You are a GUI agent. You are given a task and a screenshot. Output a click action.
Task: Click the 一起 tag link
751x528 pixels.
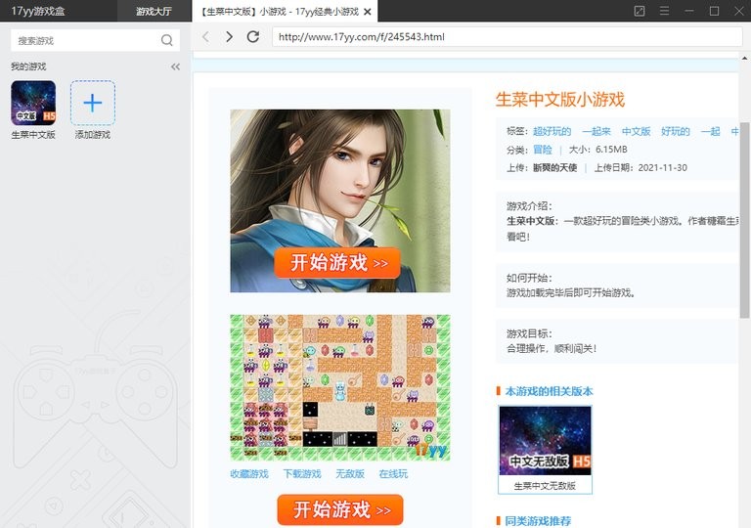click(x=710, y=131)
